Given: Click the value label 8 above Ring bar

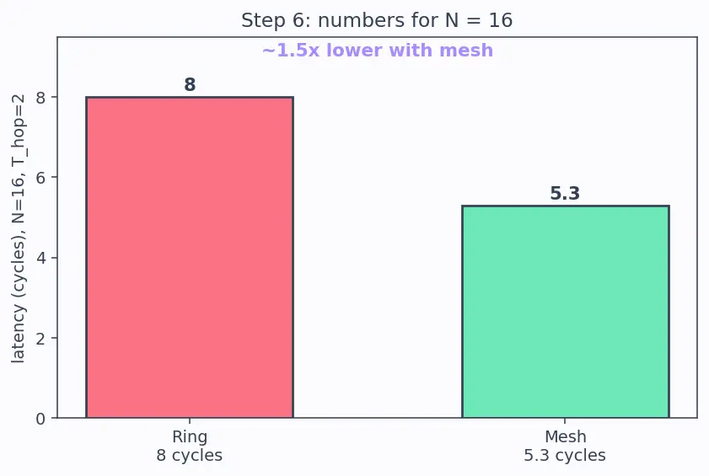Looking at the screenshot, I should 190,84.
